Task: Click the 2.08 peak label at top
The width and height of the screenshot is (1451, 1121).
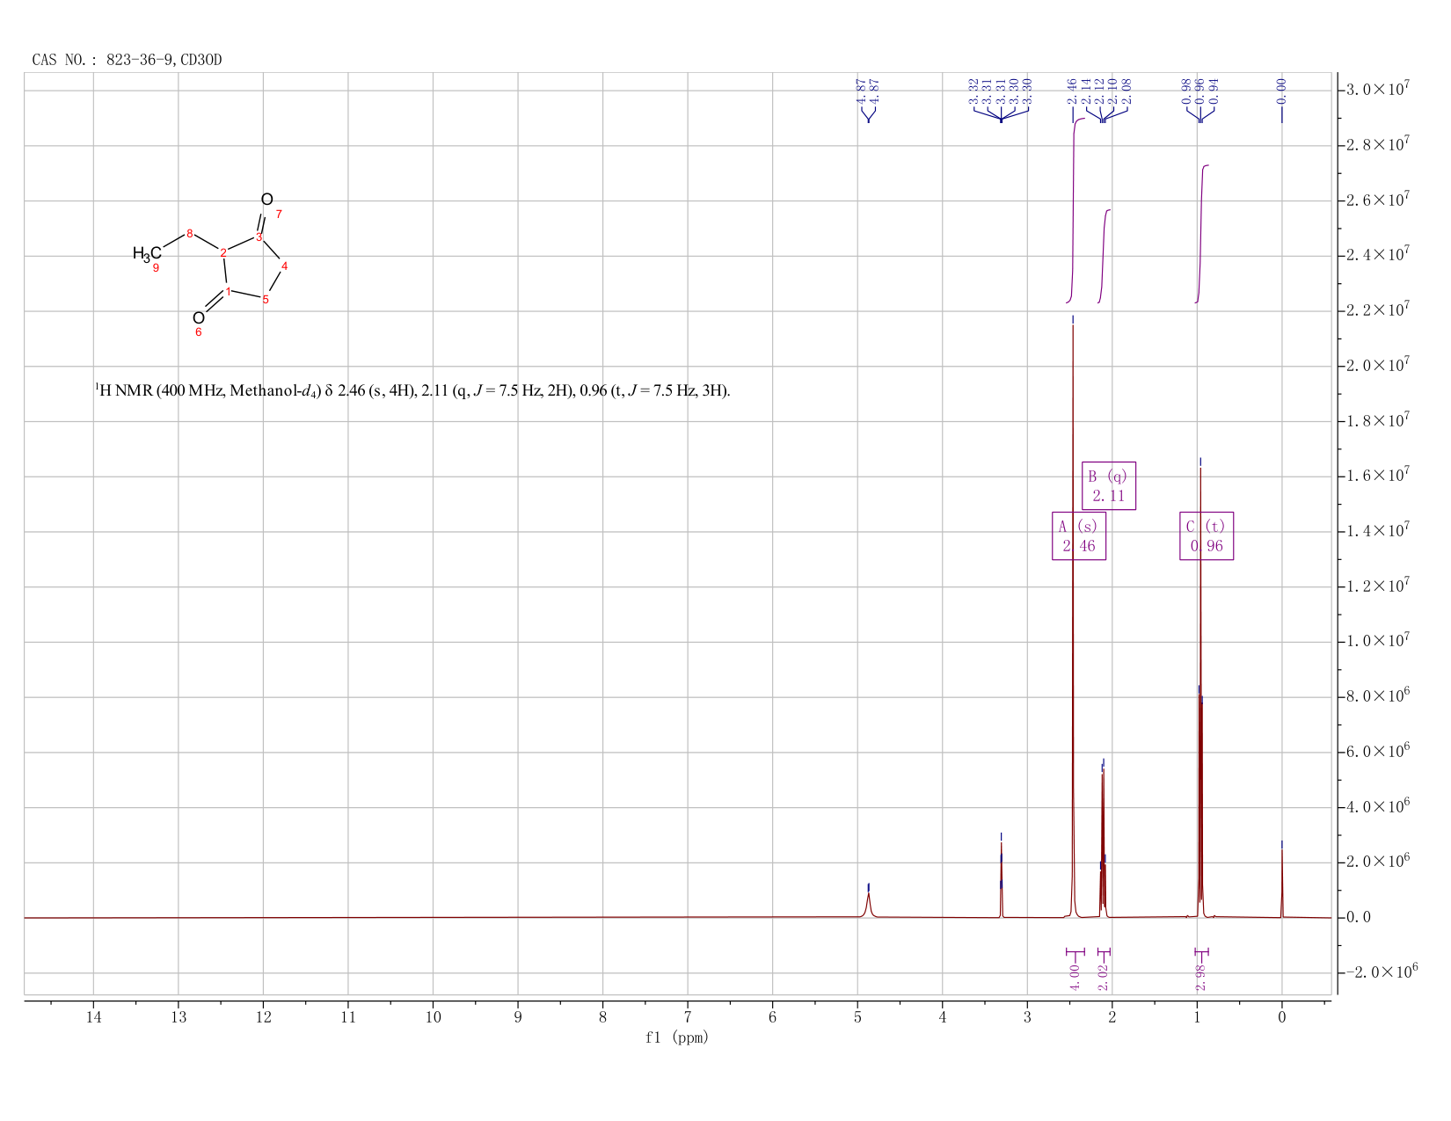Action: [x=1127, y=91]
